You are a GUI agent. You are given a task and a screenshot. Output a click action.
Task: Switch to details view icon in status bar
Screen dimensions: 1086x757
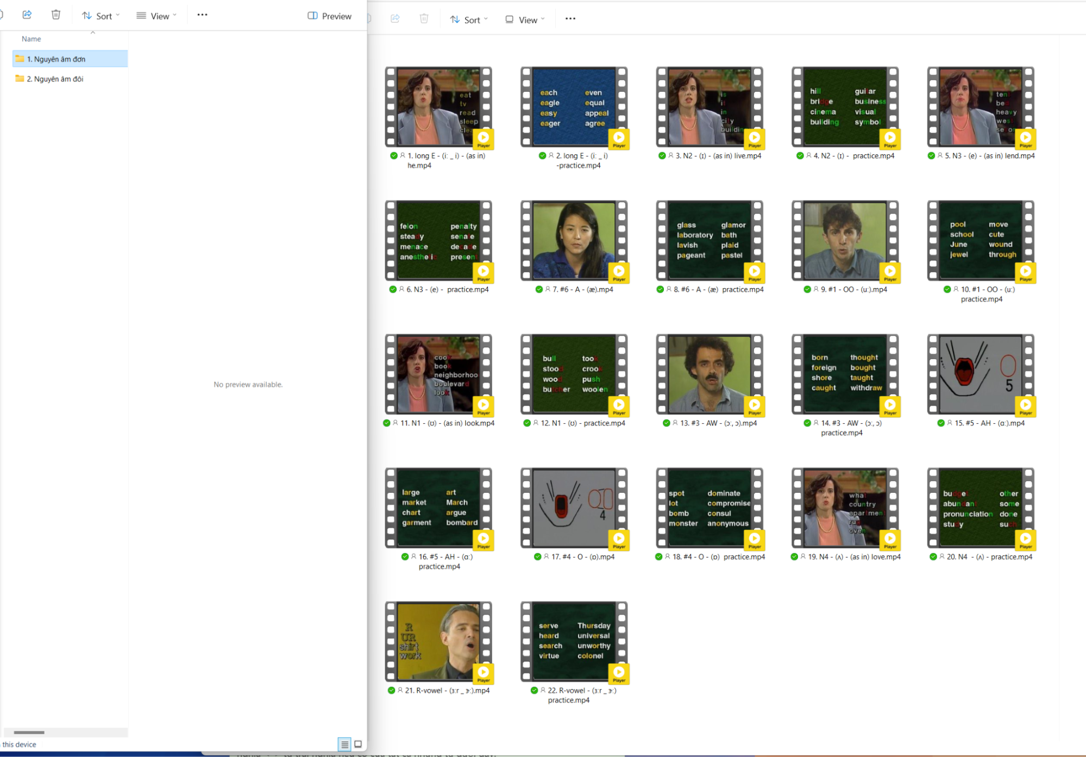click(x=344, y=744)
